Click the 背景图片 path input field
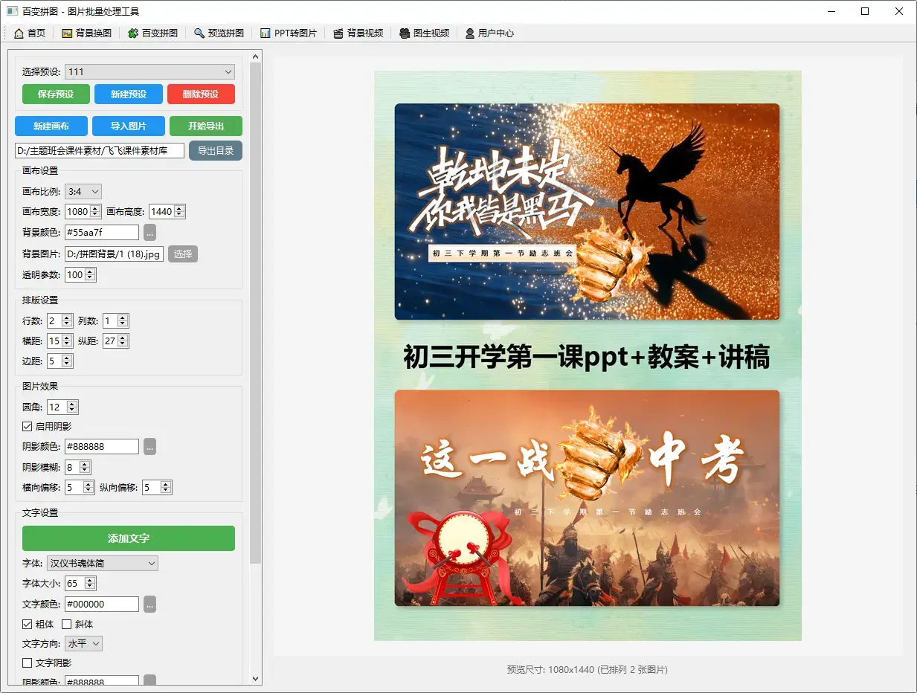The height and width of the screenshot is (693, 917). click(114, 254)
